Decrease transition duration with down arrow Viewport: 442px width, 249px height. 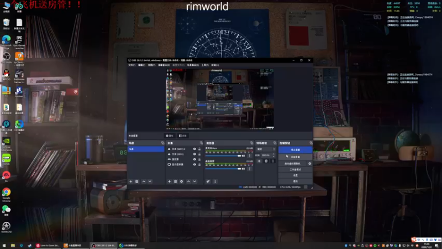[273, 156]
